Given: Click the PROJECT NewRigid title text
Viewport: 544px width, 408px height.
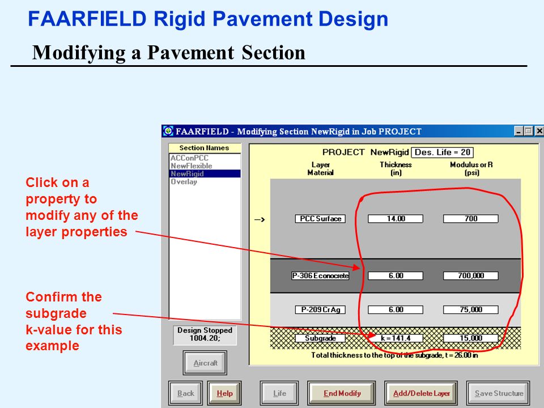Looking at the screenshot, I should [365, 152].
